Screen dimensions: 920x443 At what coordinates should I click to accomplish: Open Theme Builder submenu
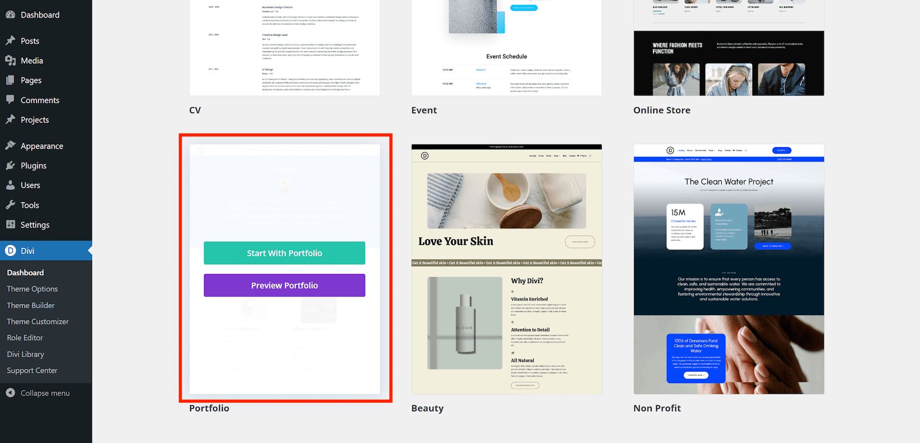[x=31, y=305]
